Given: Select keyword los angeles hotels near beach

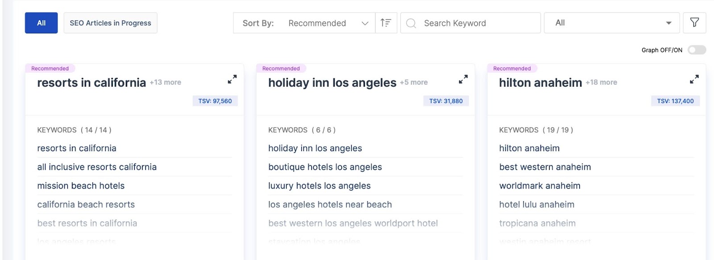Looking at the screenshot, I should (330, 204).
